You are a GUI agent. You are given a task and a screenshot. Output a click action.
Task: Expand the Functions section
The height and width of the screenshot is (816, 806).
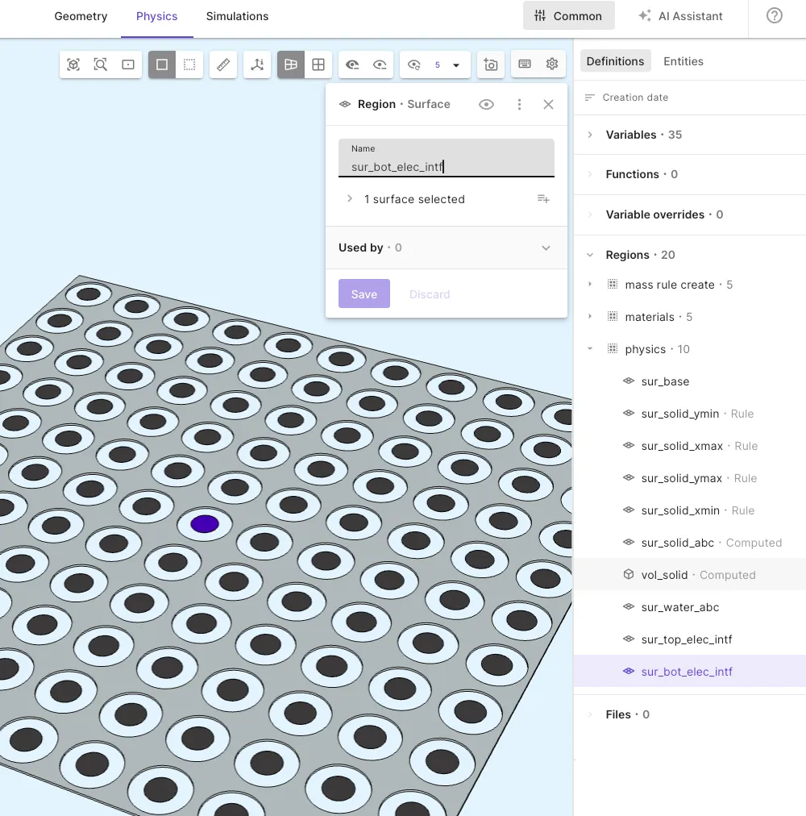coord(590,174)
